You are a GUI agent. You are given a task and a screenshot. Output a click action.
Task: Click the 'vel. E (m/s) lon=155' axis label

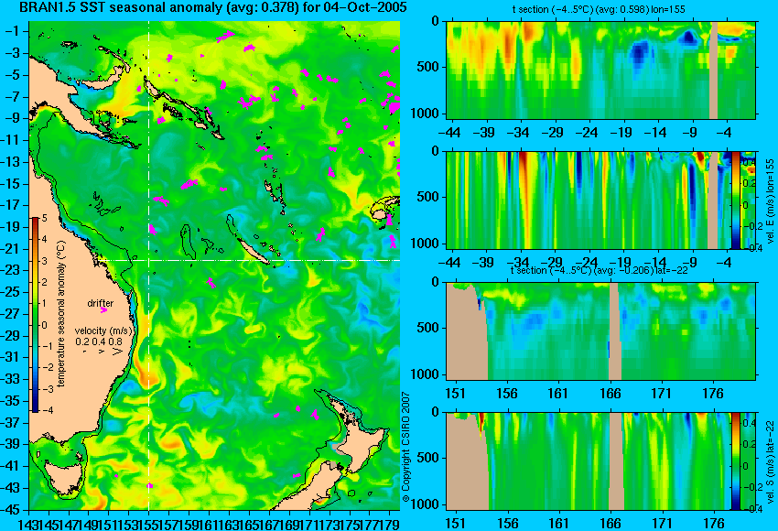770,201
